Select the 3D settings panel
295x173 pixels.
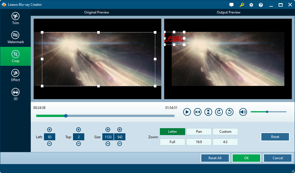click(15, 94)
